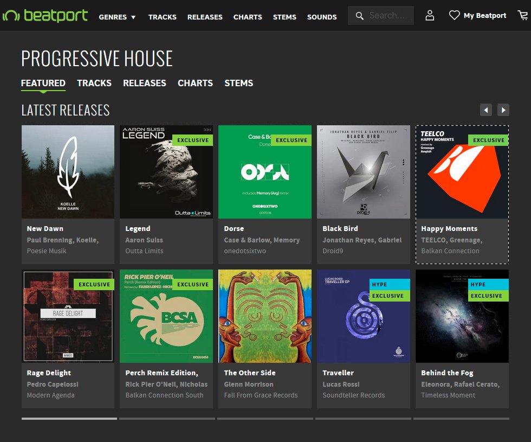Open the Behind the Fog artwork
Viewport: 531px width, 442px height.
(462, 316)
